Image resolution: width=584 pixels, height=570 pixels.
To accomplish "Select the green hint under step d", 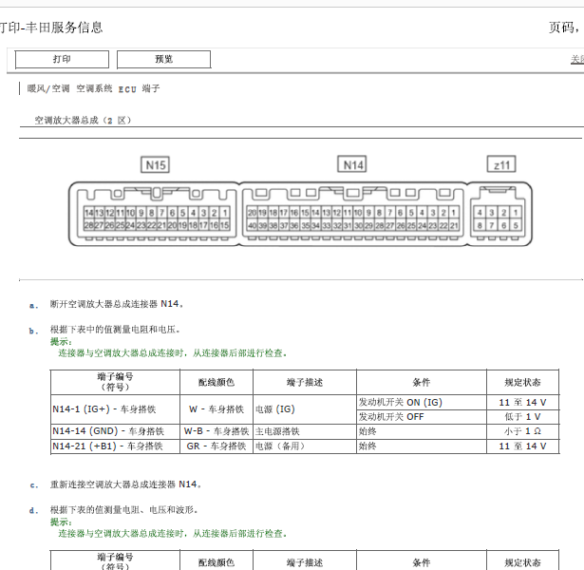I will coord(173,534).
